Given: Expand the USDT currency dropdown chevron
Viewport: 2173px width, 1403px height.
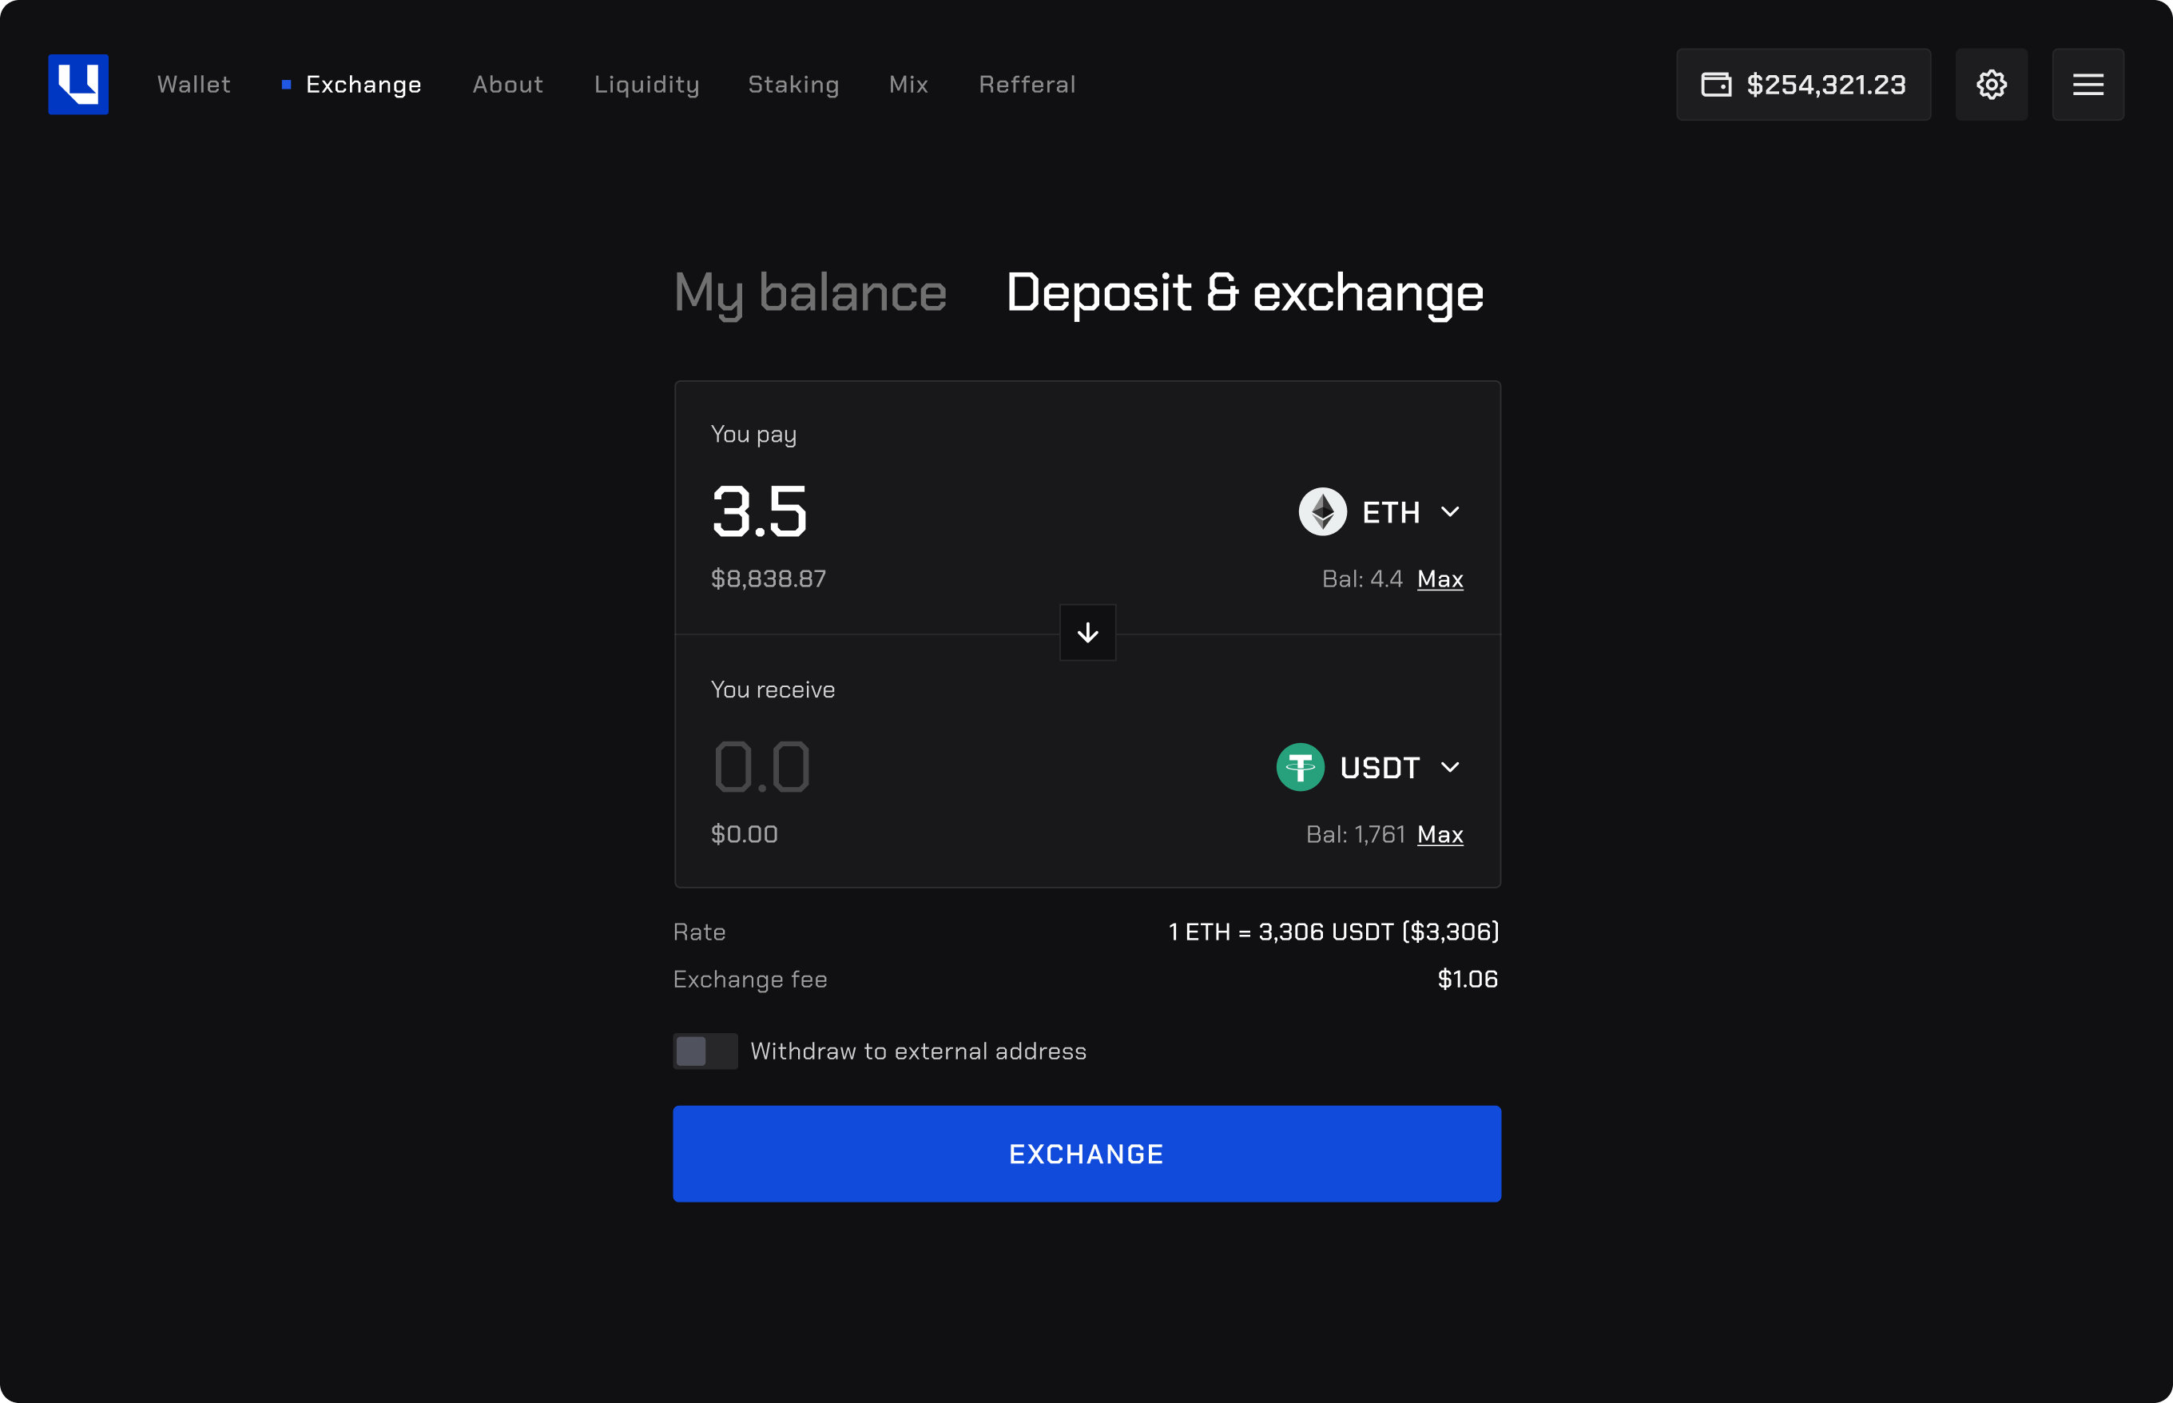Looking at the screenshot, I should pyautogui.click(x=1450, y=767).
